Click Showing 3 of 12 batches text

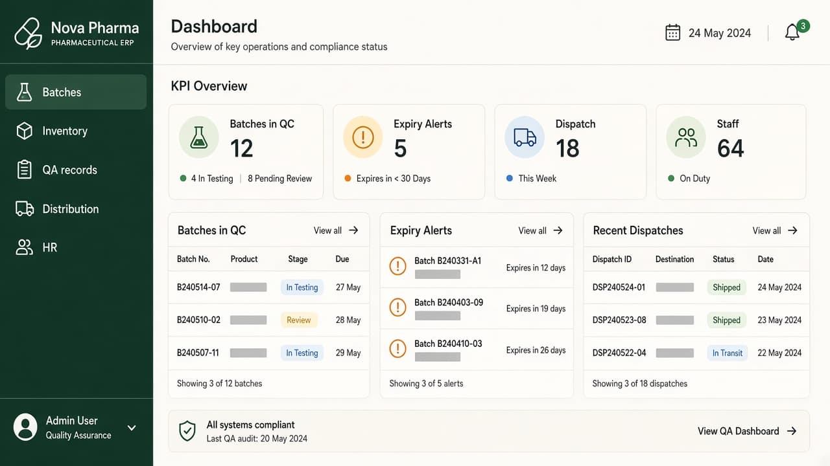tap(220, 383)
